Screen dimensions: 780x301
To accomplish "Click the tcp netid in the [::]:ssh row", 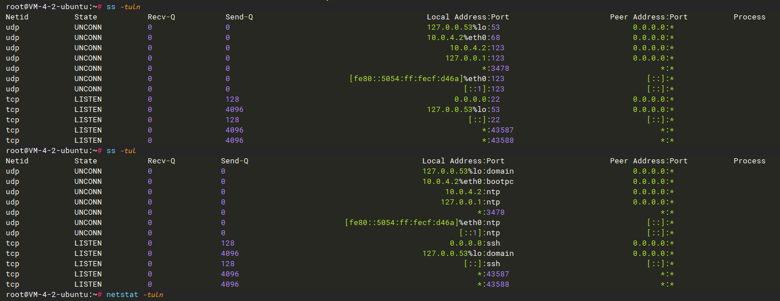I will (x=13, y=264).
